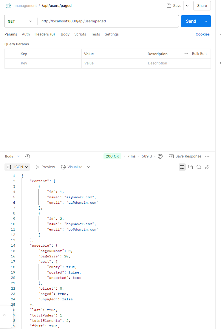Click the Postman workspace logo icon
Image resolution: width=221 pixels, height=329 pixels.
click(8, 5)
